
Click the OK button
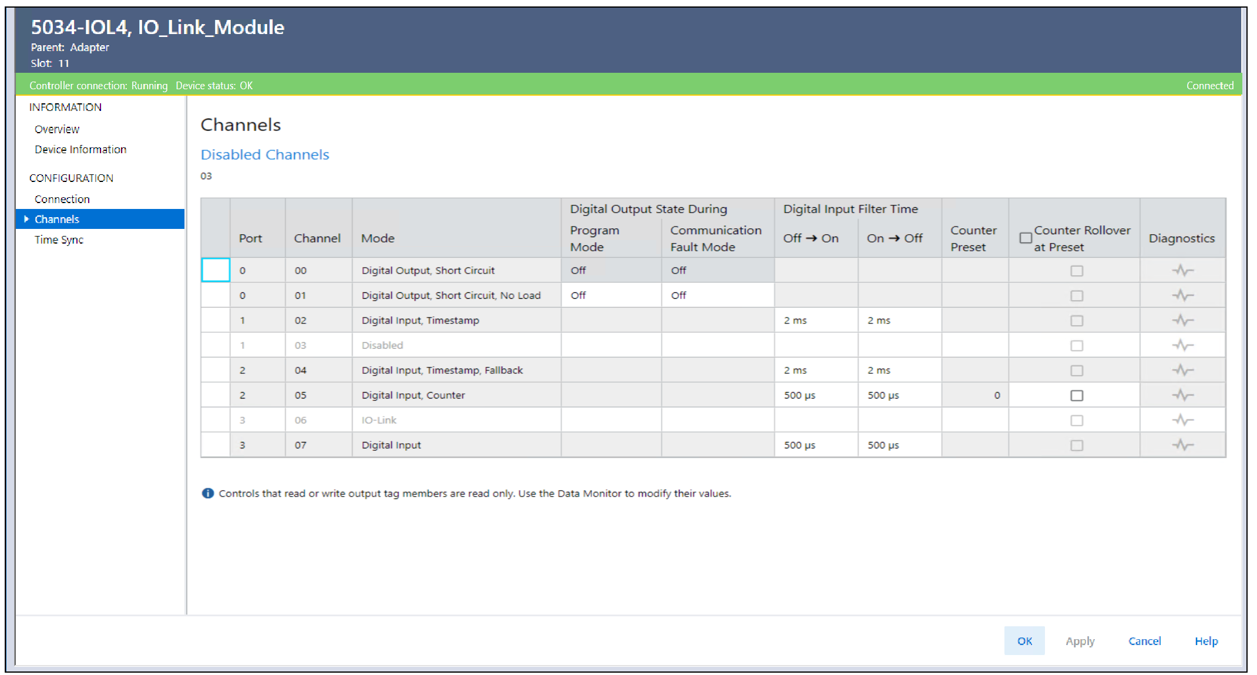(x=1024, y=641)
